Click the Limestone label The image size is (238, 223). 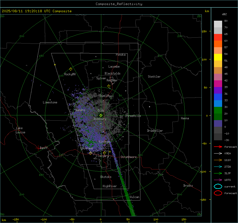coord(50,102)
